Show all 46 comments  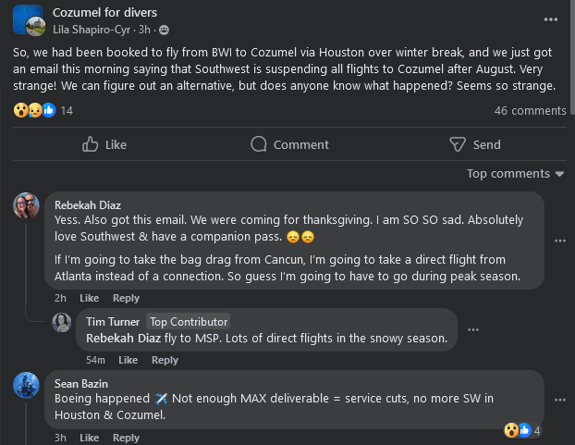[530, 111]
